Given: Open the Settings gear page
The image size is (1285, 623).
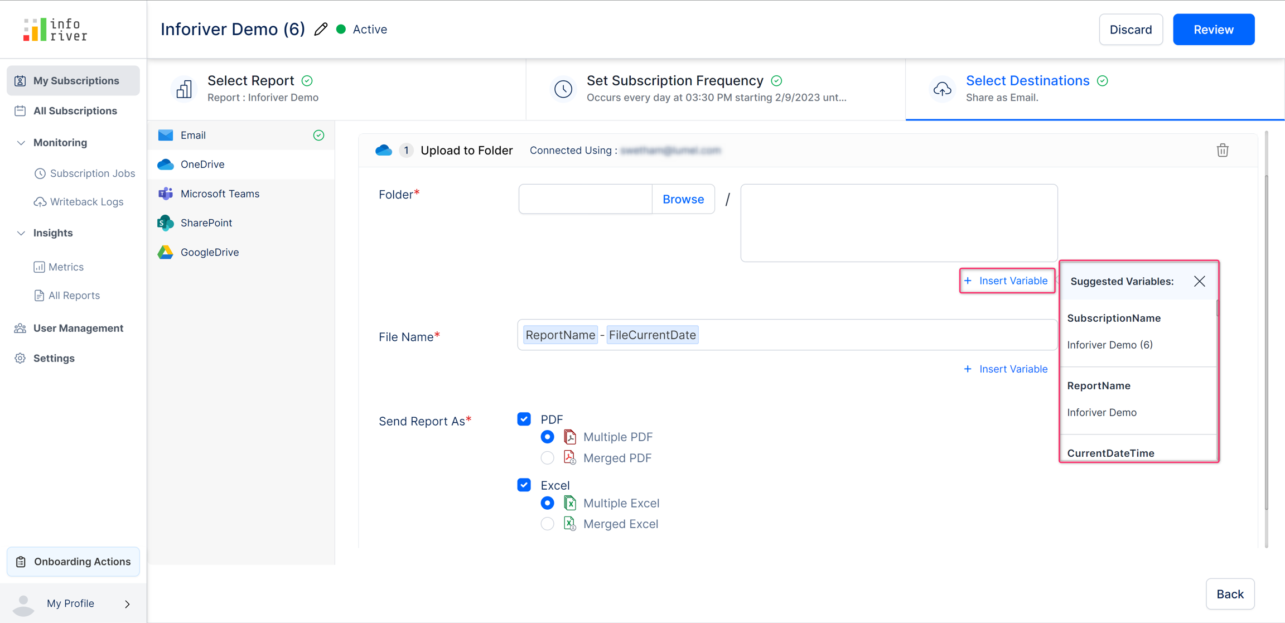Looking at the screenshot, I should click(54, 358).
